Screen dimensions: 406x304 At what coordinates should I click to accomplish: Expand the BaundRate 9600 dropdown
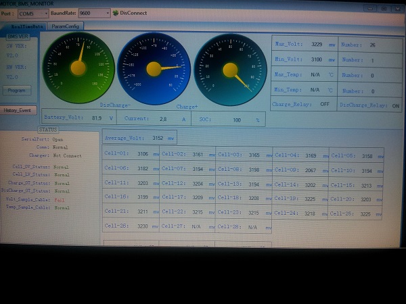93,13
